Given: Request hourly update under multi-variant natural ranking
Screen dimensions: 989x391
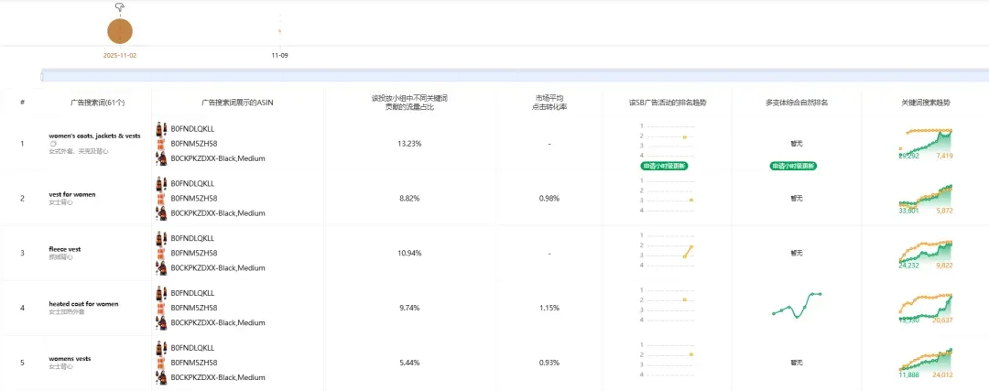Looking at the screenshot, I should (793, 167).
